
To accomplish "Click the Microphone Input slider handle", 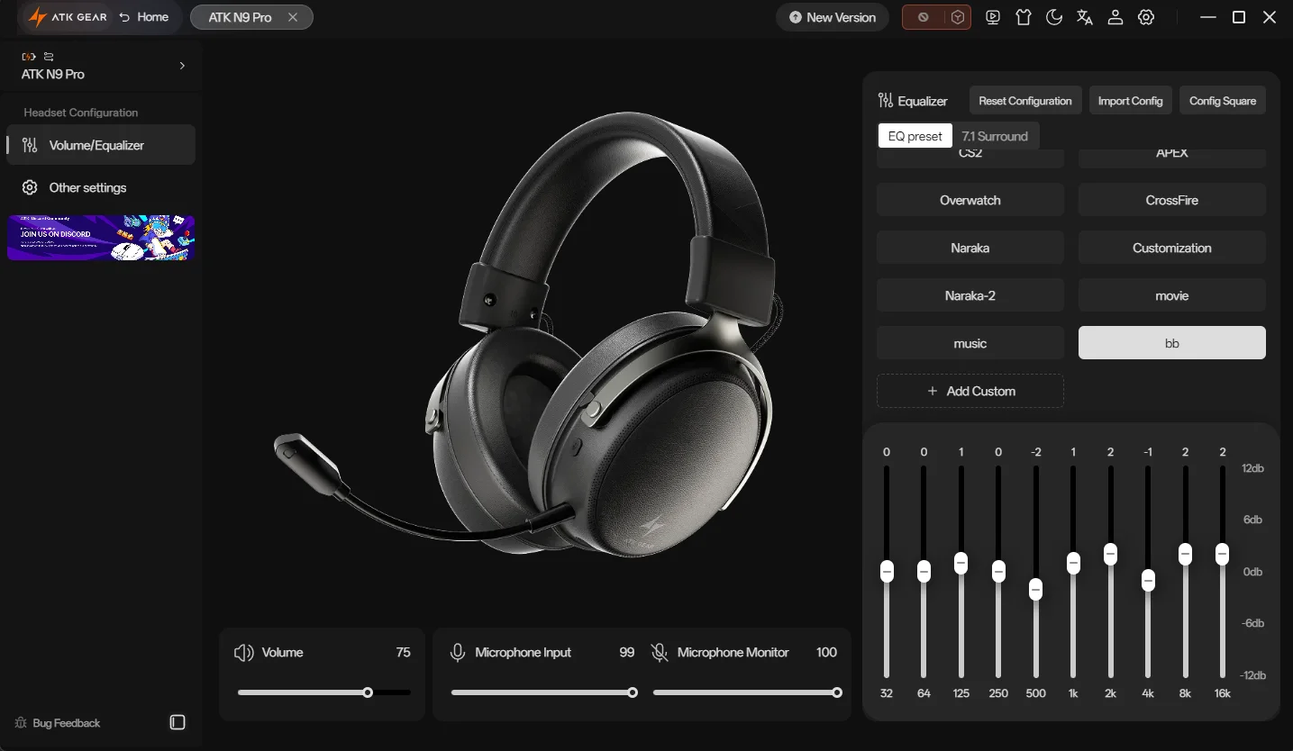I will (633, 692).
